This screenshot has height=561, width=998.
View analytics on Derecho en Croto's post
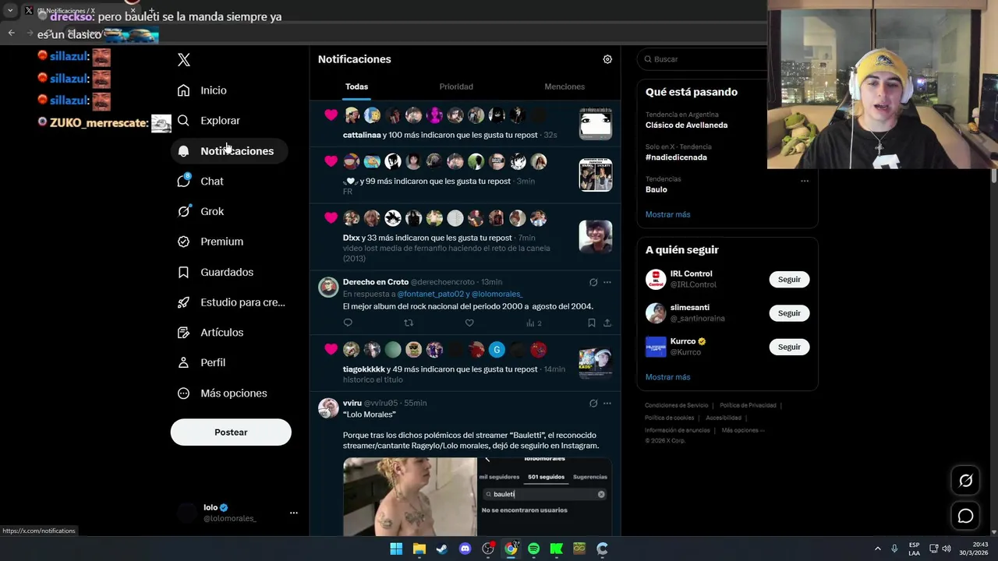point(533,323)
